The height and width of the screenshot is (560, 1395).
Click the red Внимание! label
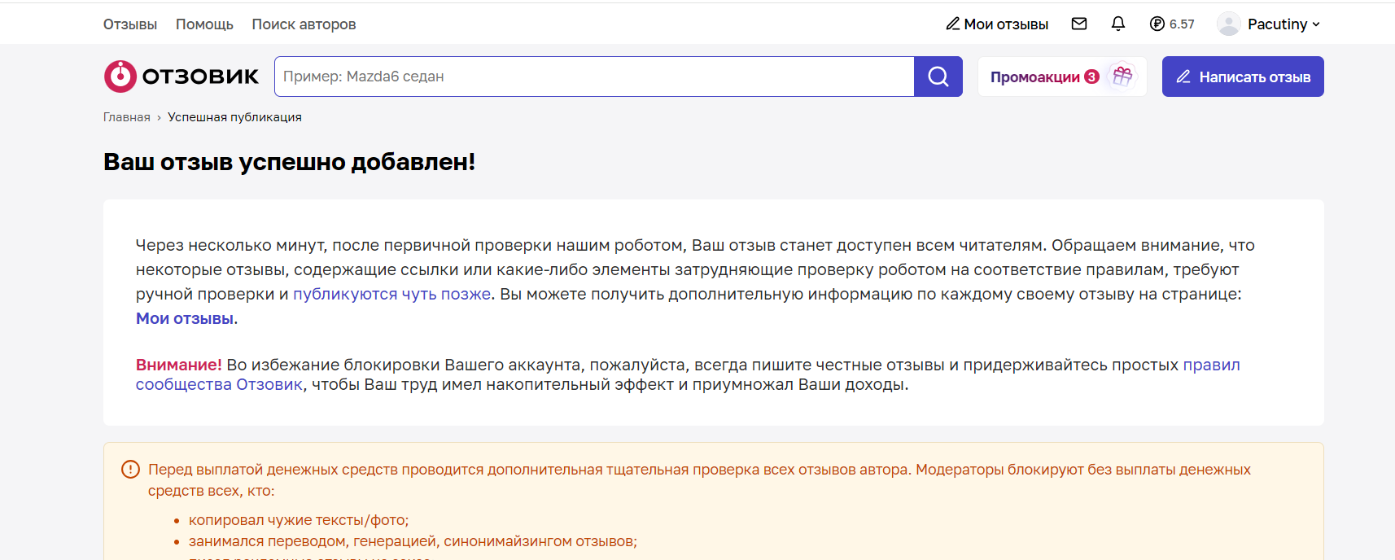point(178,365)
